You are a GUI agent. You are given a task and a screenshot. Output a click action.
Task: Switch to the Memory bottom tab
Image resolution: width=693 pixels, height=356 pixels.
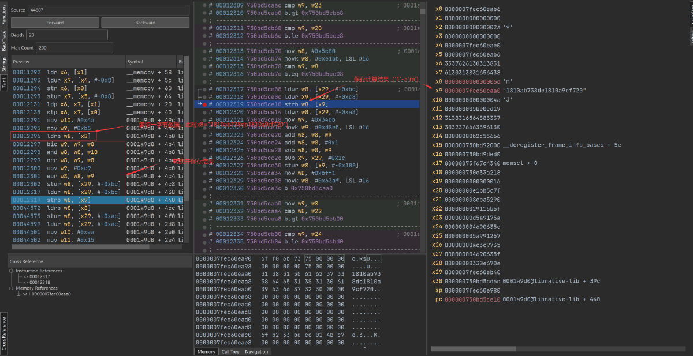[x=206, y=351]
